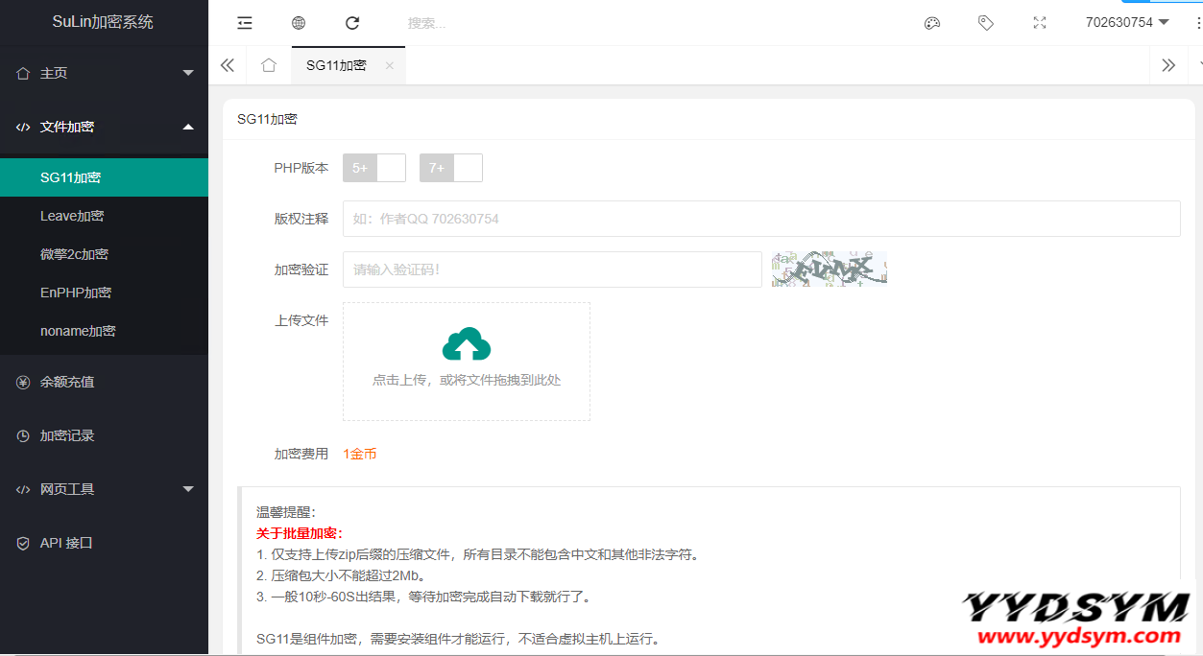Click the globe icon in top bar
This screenshot has width=1203, height=656.
click(x=299, y=23)
